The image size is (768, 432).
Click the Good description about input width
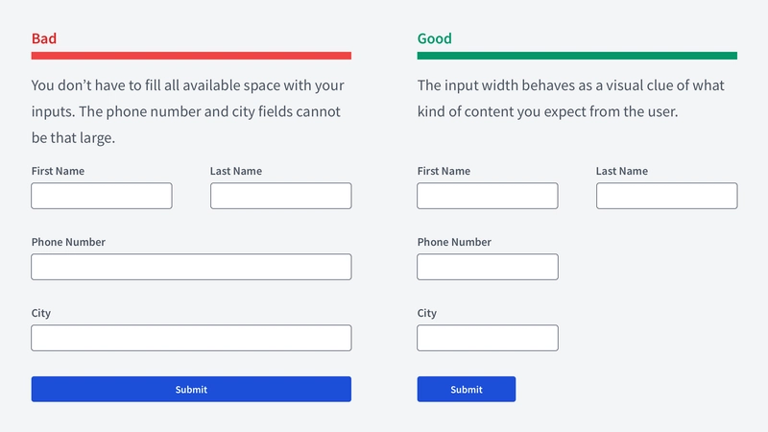coord(570,99)
